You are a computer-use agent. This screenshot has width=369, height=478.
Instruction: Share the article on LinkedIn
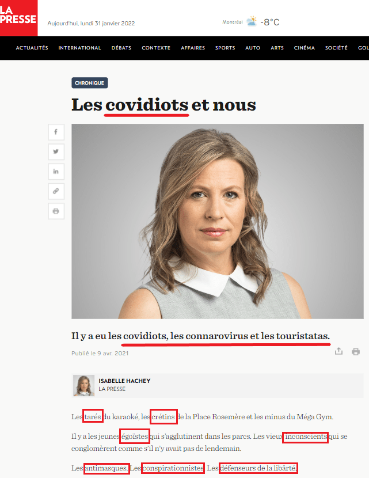pos(56,172)
